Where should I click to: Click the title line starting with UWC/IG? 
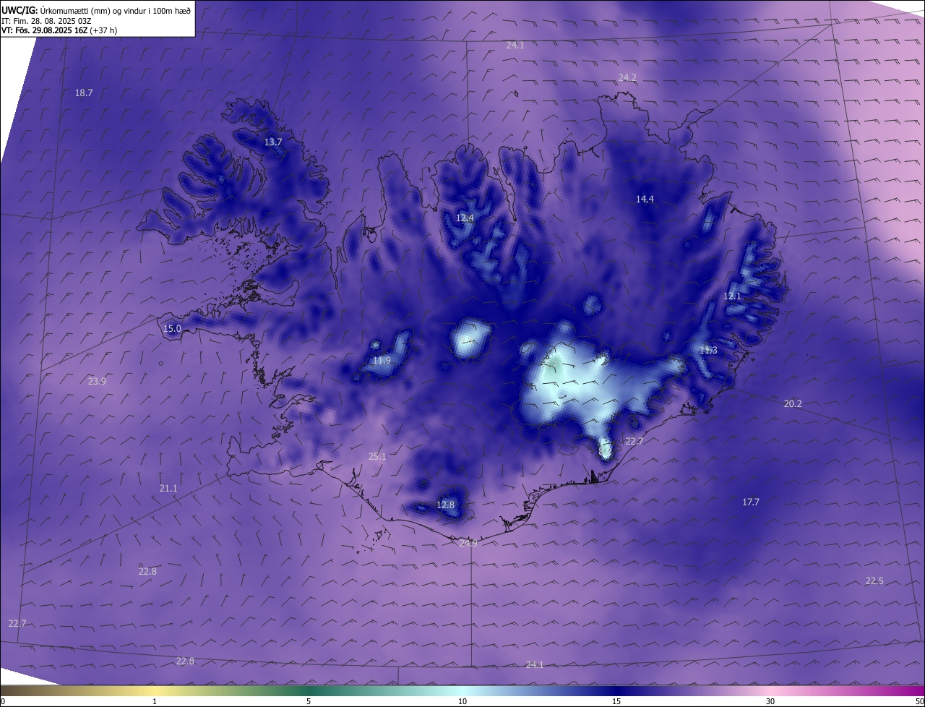[x=96, y=10]
